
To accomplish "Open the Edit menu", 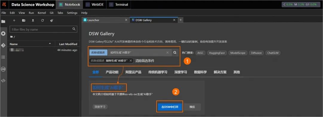I will tap(12, 13).
